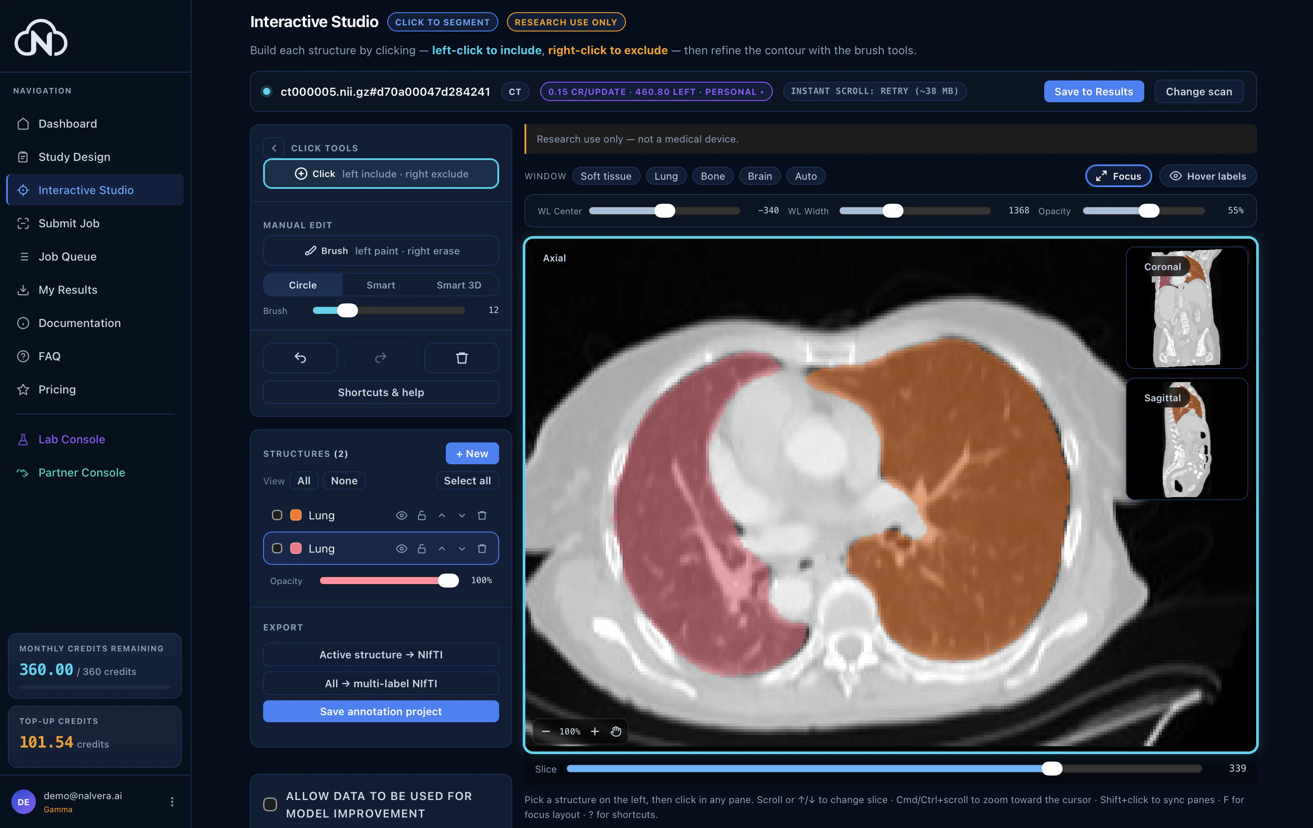This screenshot has width=1313, height=828.
Task: Adjust the pink Lung opacity slider
Action: [389, 581]
